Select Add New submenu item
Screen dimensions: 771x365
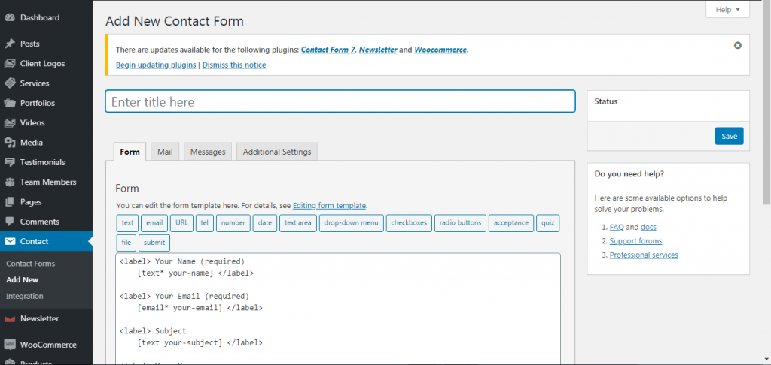point(22,279)
